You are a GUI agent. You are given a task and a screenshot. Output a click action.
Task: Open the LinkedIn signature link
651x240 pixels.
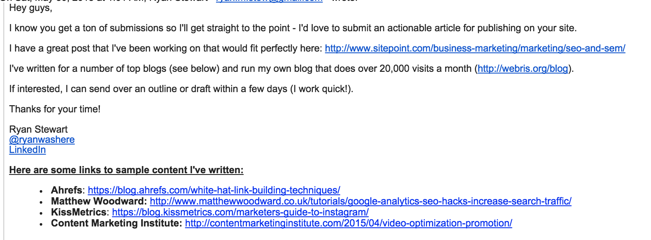[x=27, y=150]
